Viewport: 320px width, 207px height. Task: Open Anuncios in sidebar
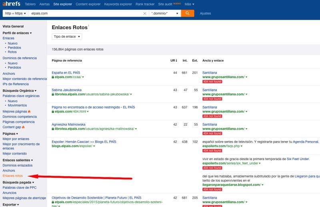[x=9, y=193]
